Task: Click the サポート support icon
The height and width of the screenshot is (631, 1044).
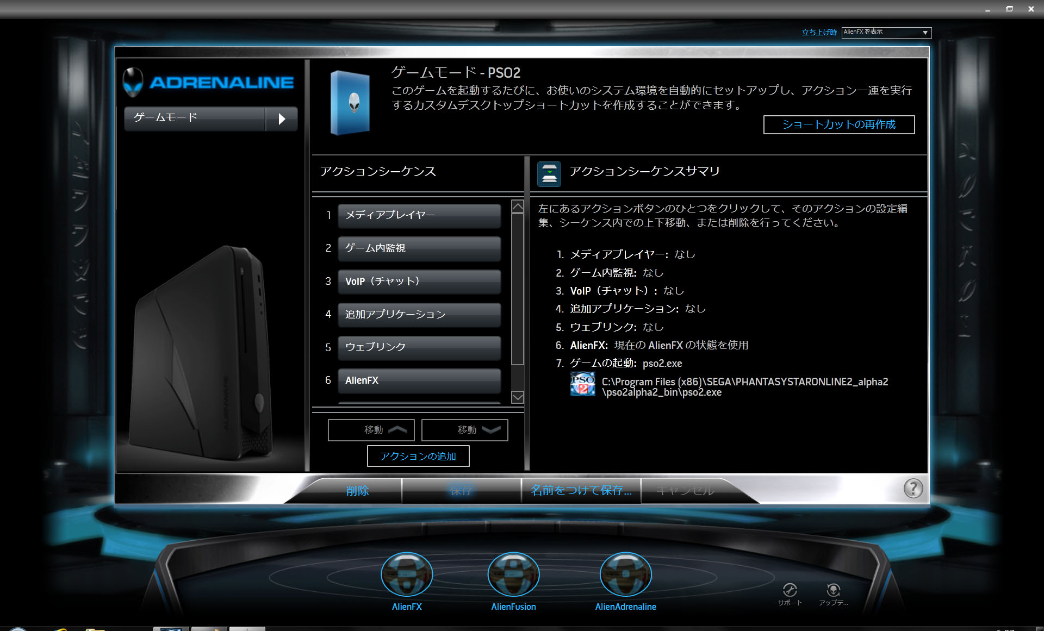Action: click(790, 591)
